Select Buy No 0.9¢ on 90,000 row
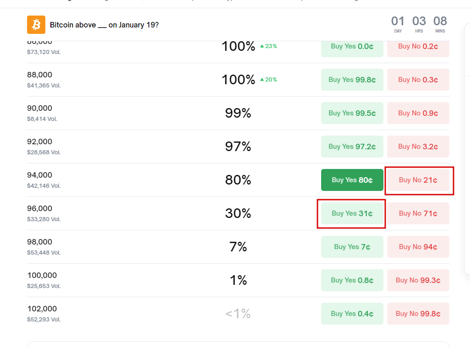470x348 pixels. (418, 113)
